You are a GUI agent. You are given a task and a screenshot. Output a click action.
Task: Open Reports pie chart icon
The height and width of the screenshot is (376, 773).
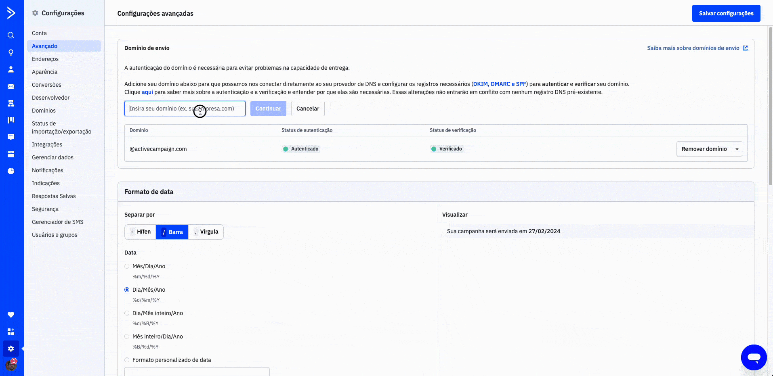(x=11, y=171)
